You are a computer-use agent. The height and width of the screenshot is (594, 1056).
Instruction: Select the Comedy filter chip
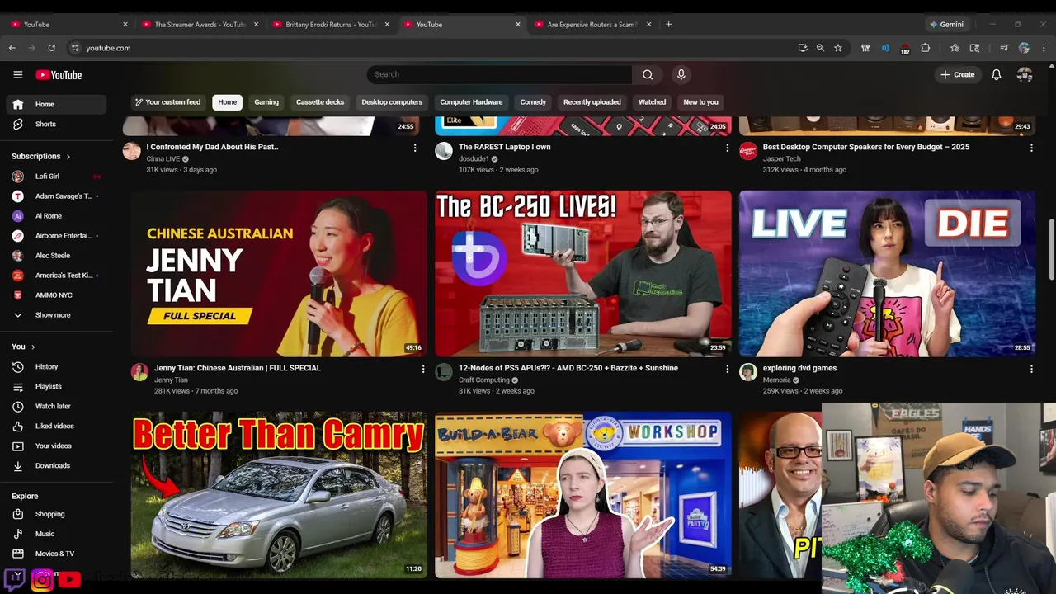click(x=533, y=102)
